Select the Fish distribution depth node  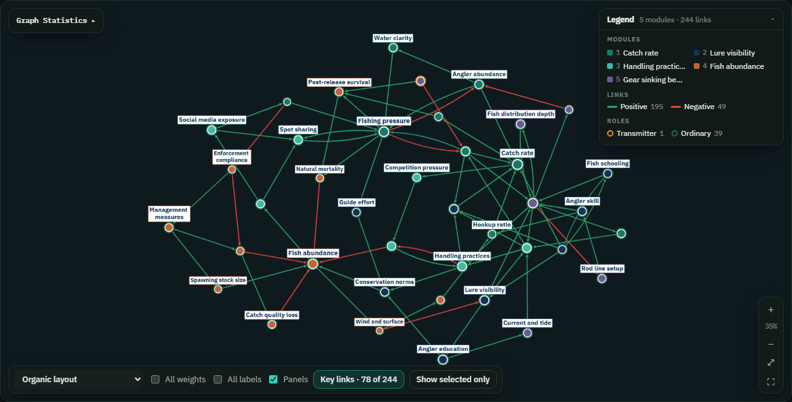tap(521, 124)
